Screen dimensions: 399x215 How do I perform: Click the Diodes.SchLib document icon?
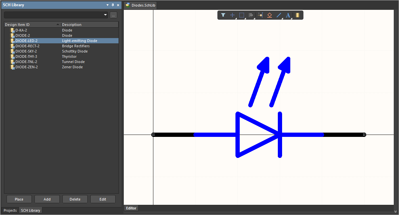pyautogui.click(x=128, y=5)
